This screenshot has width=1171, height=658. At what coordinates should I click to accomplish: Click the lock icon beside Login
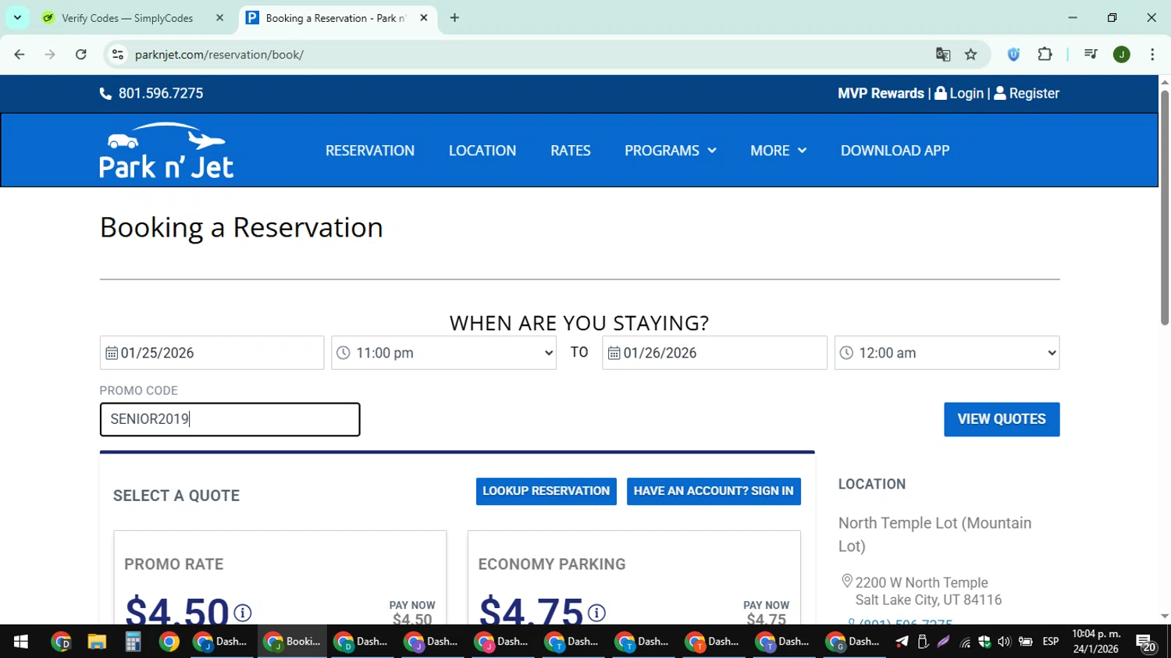coord(941,93)
